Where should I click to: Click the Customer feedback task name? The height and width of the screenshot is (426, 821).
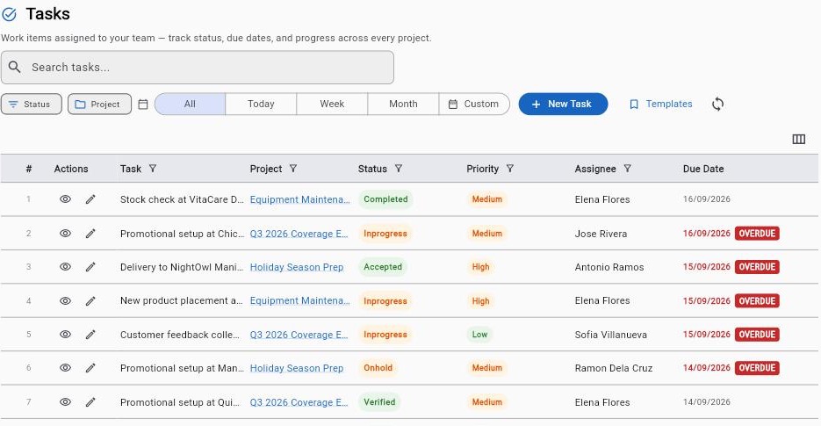pyautogui.click(x=180, y=335)
